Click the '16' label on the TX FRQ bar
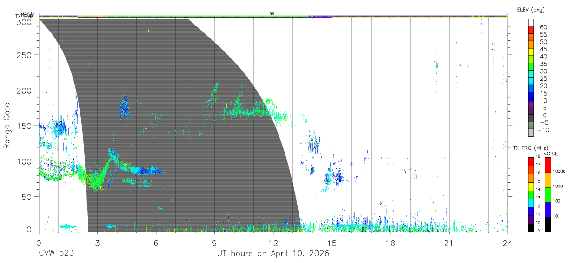571x263 pixels. pyautogui.click(x=538, y=173)
